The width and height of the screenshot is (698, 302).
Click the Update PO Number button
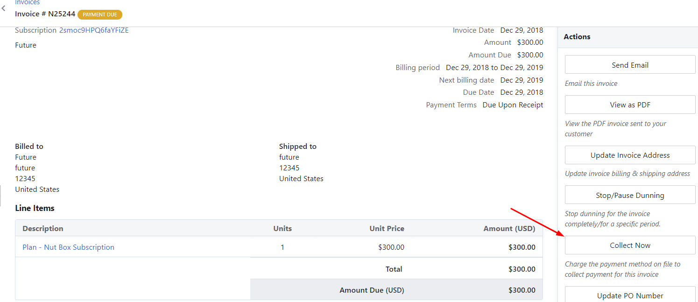630,295
